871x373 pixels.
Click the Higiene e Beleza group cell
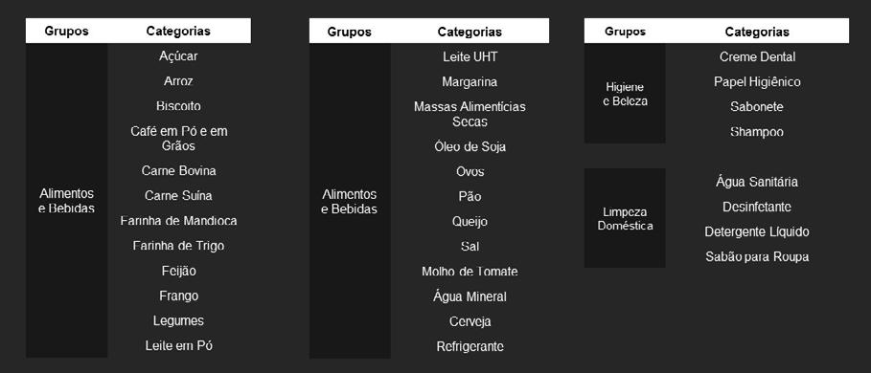[625, 94]
